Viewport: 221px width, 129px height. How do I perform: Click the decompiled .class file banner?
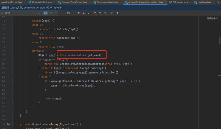coord(110,7)
